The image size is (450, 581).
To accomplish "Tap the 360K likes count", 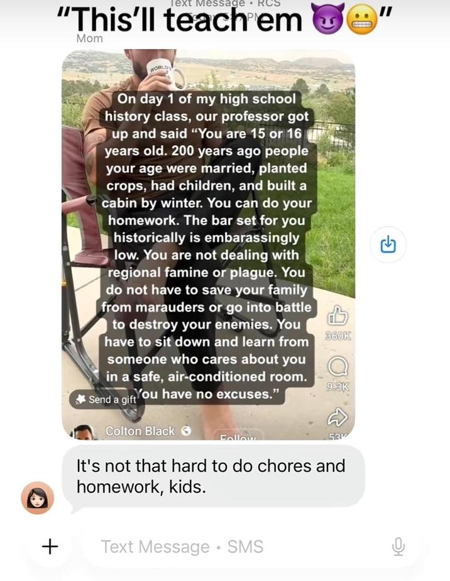I will (x=337, y=335).
